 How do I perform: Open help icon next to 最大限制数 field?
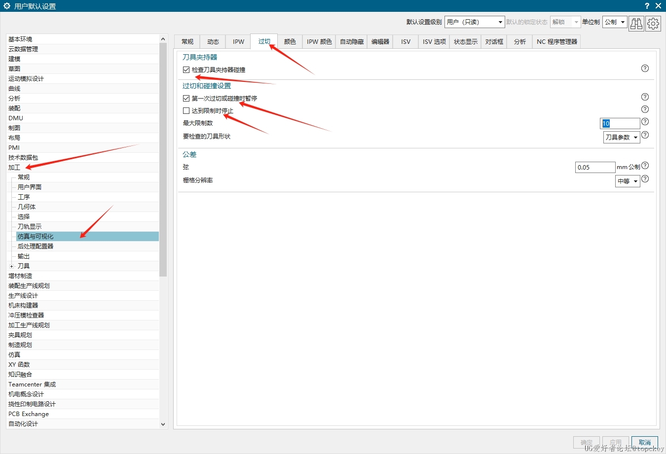point(645,122)
